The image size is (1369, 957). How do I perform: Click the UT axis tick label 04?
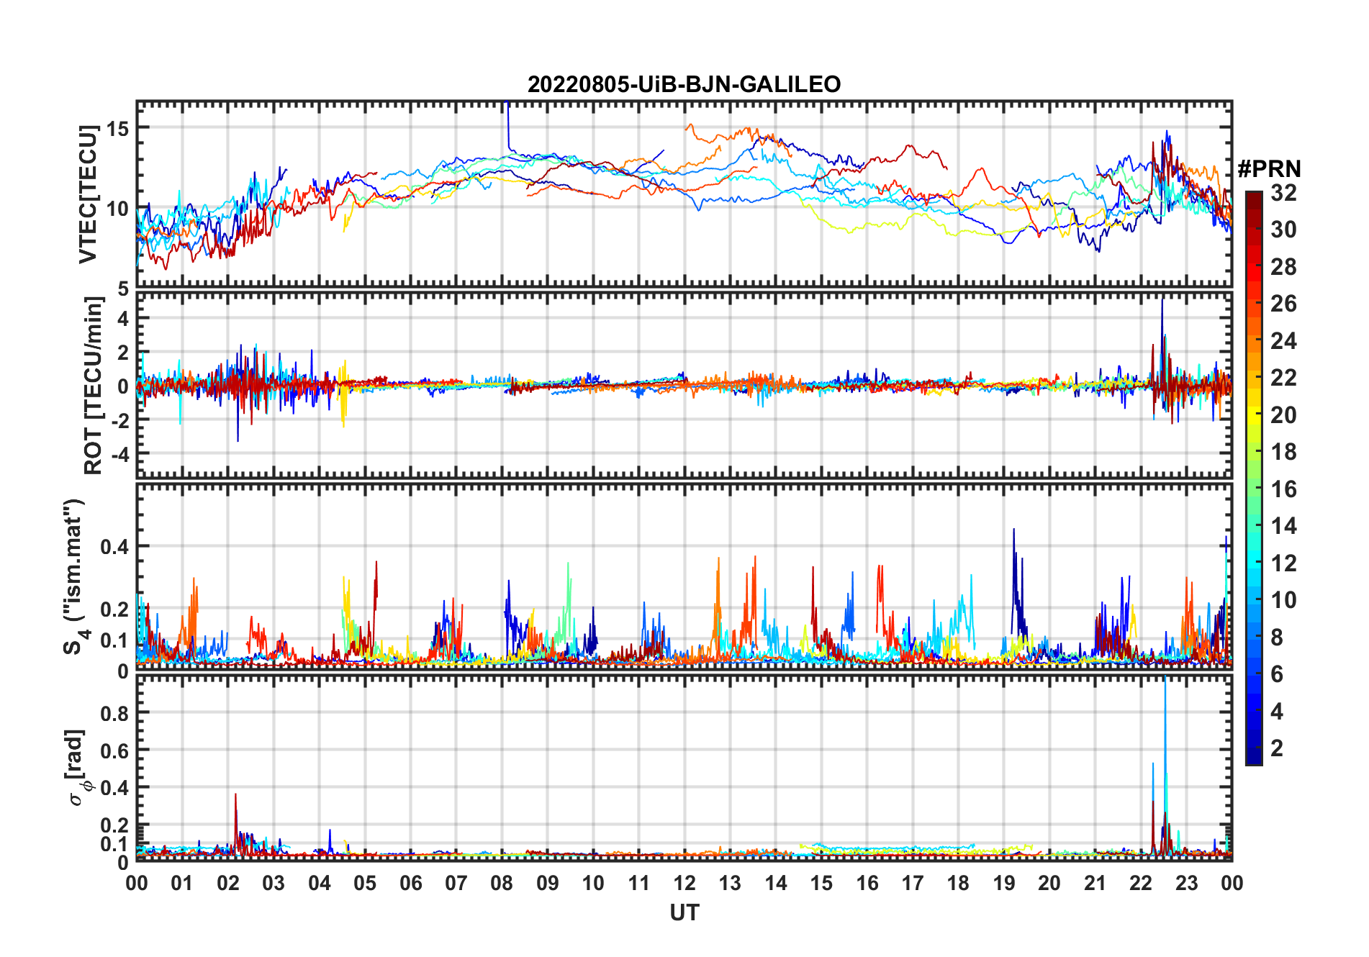click(x=320, y=884)
